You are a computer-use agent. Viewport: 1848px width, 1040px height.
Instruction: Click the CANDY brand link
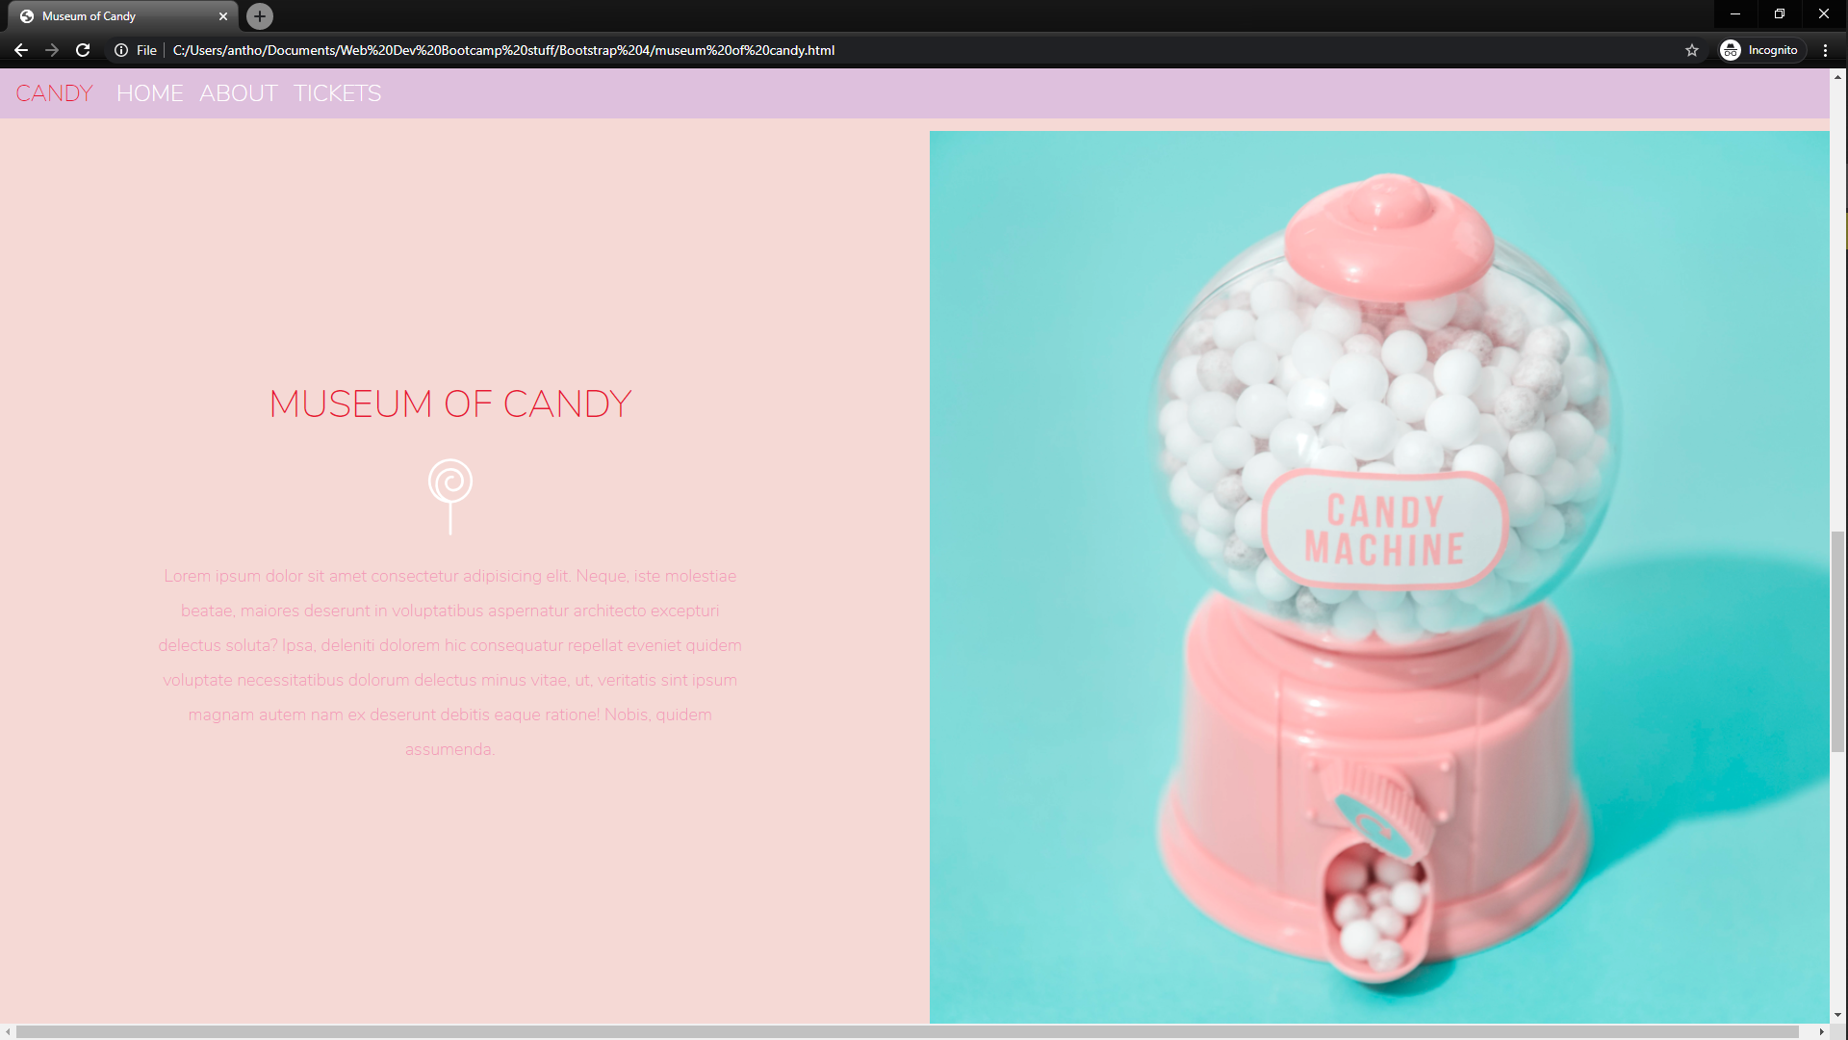tap(54, 92)
